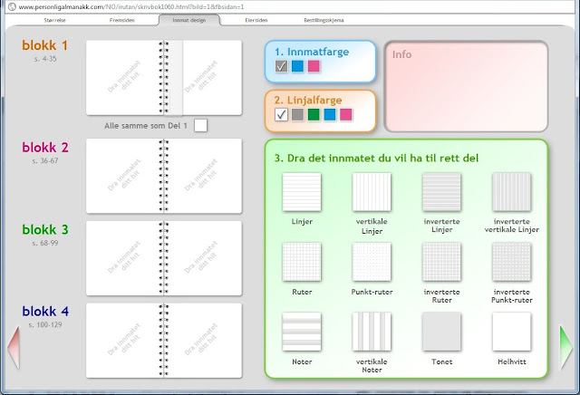Click the 's. 100-129' page range
The height and width of the screenshot is (395, 580).
point(45,324)
